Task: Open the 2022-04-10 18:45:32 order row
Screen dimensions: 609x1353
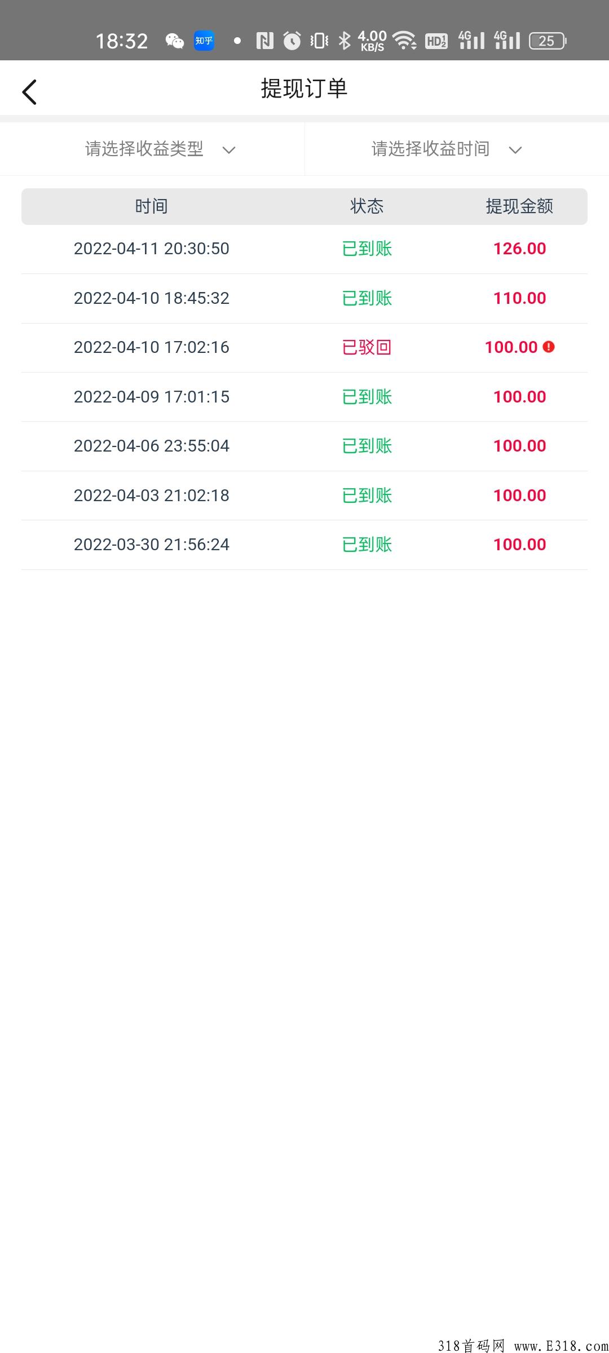Action: coord(304,298)
